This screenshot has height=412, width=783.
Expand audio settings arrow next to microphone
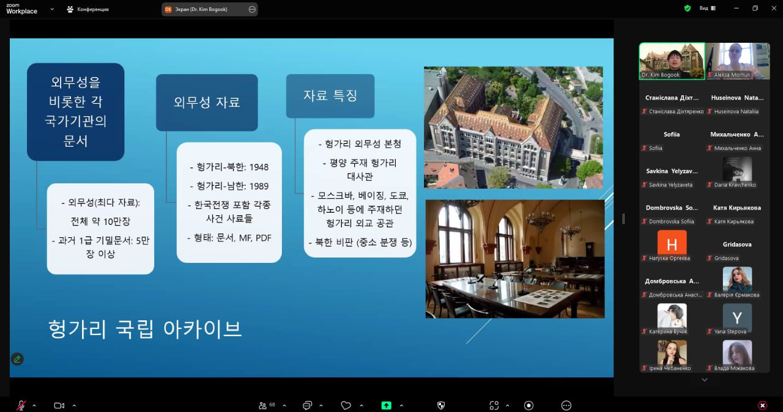[34, 405]
